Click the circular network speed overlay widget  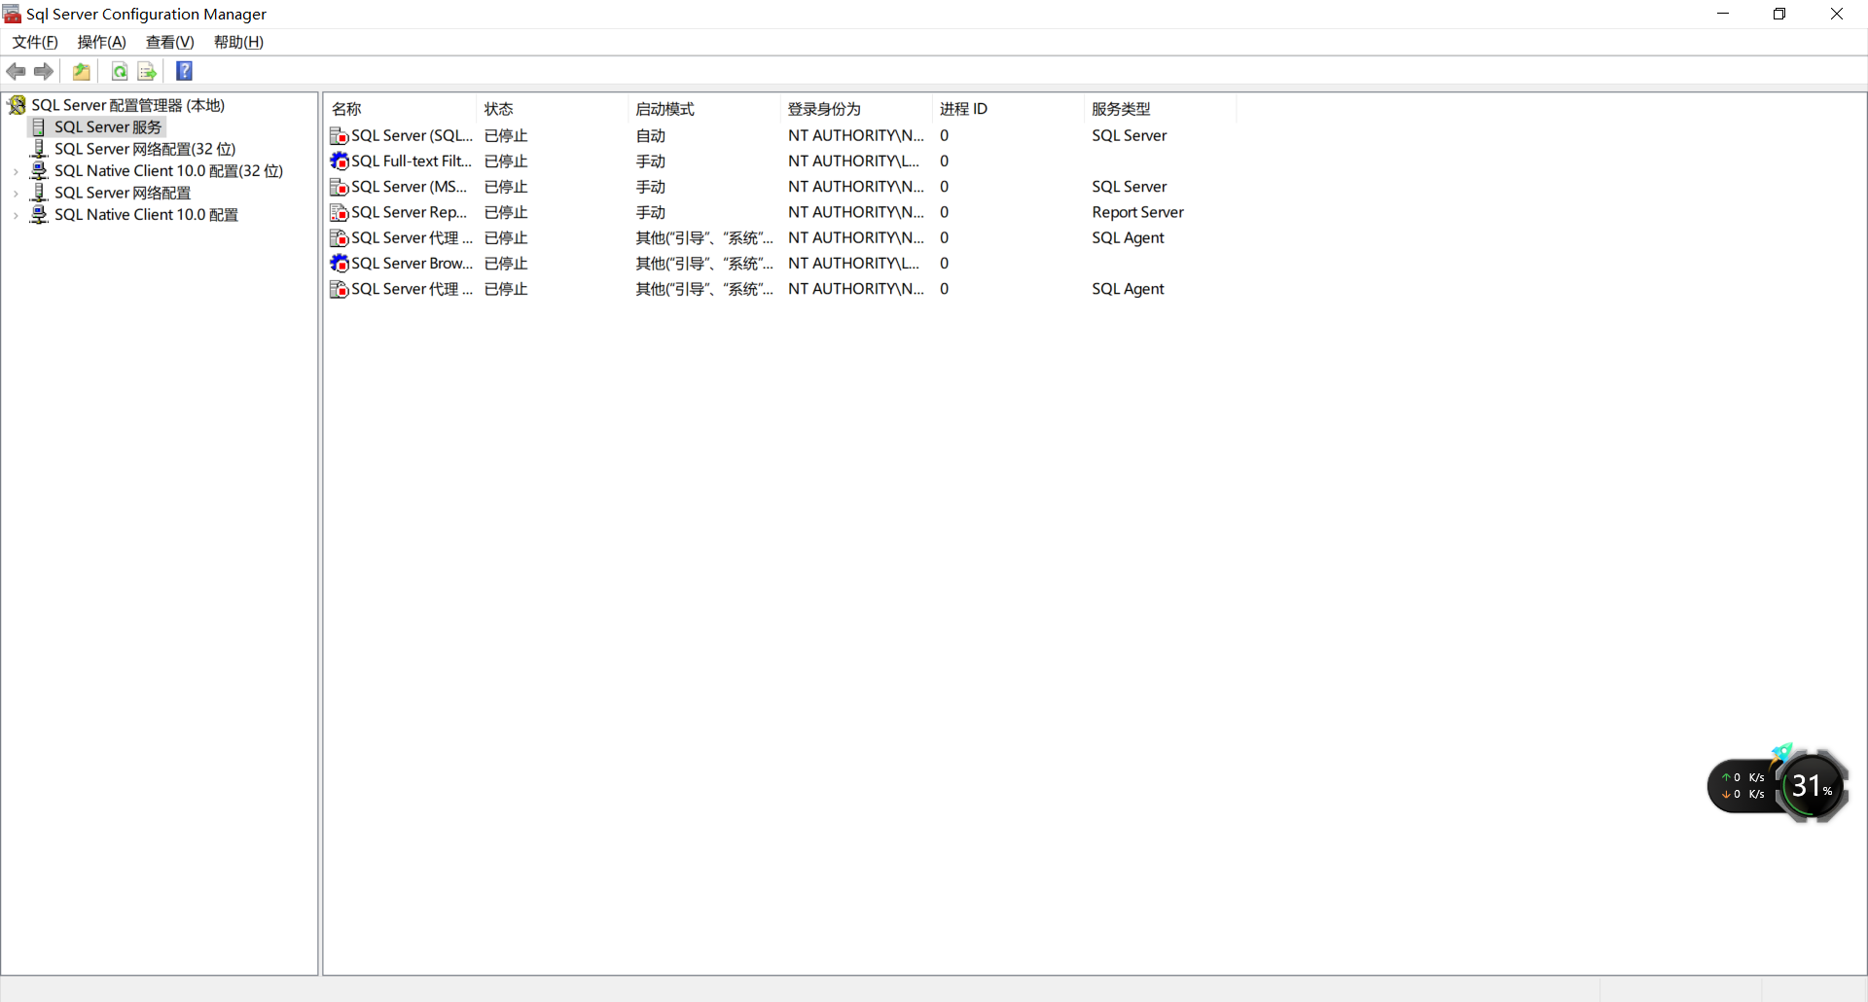coord(1811,785)
